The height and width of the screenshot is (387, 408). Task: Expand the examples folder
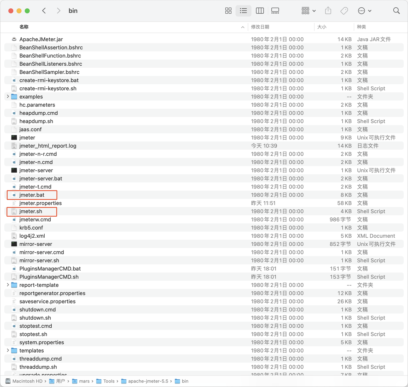(8, 97)
